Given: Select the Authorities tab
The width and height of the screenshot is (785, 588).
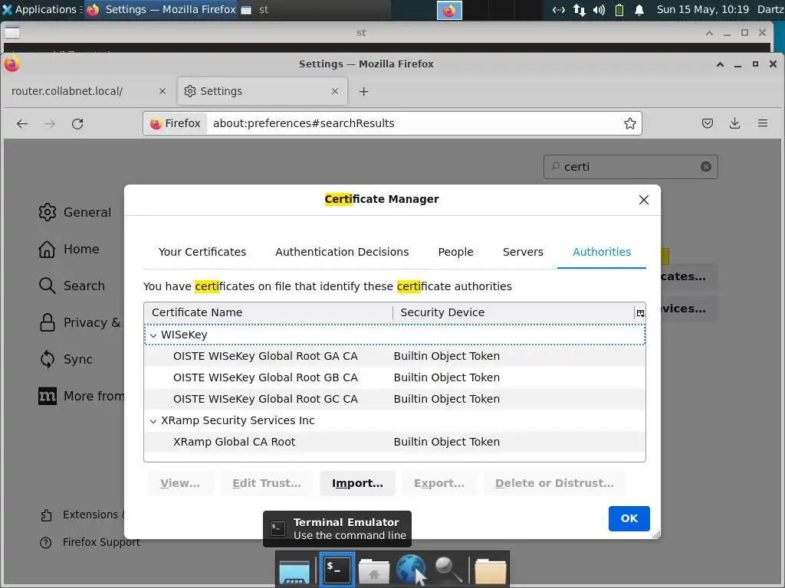Looking at the screenshot, I should [x=602, y=252].
